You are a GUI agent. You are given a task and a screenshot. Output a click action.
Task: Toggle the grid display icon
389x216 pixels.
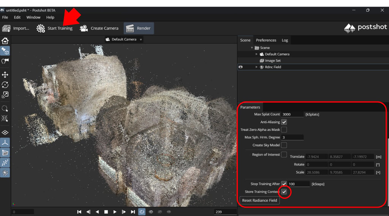coord(5,133)
